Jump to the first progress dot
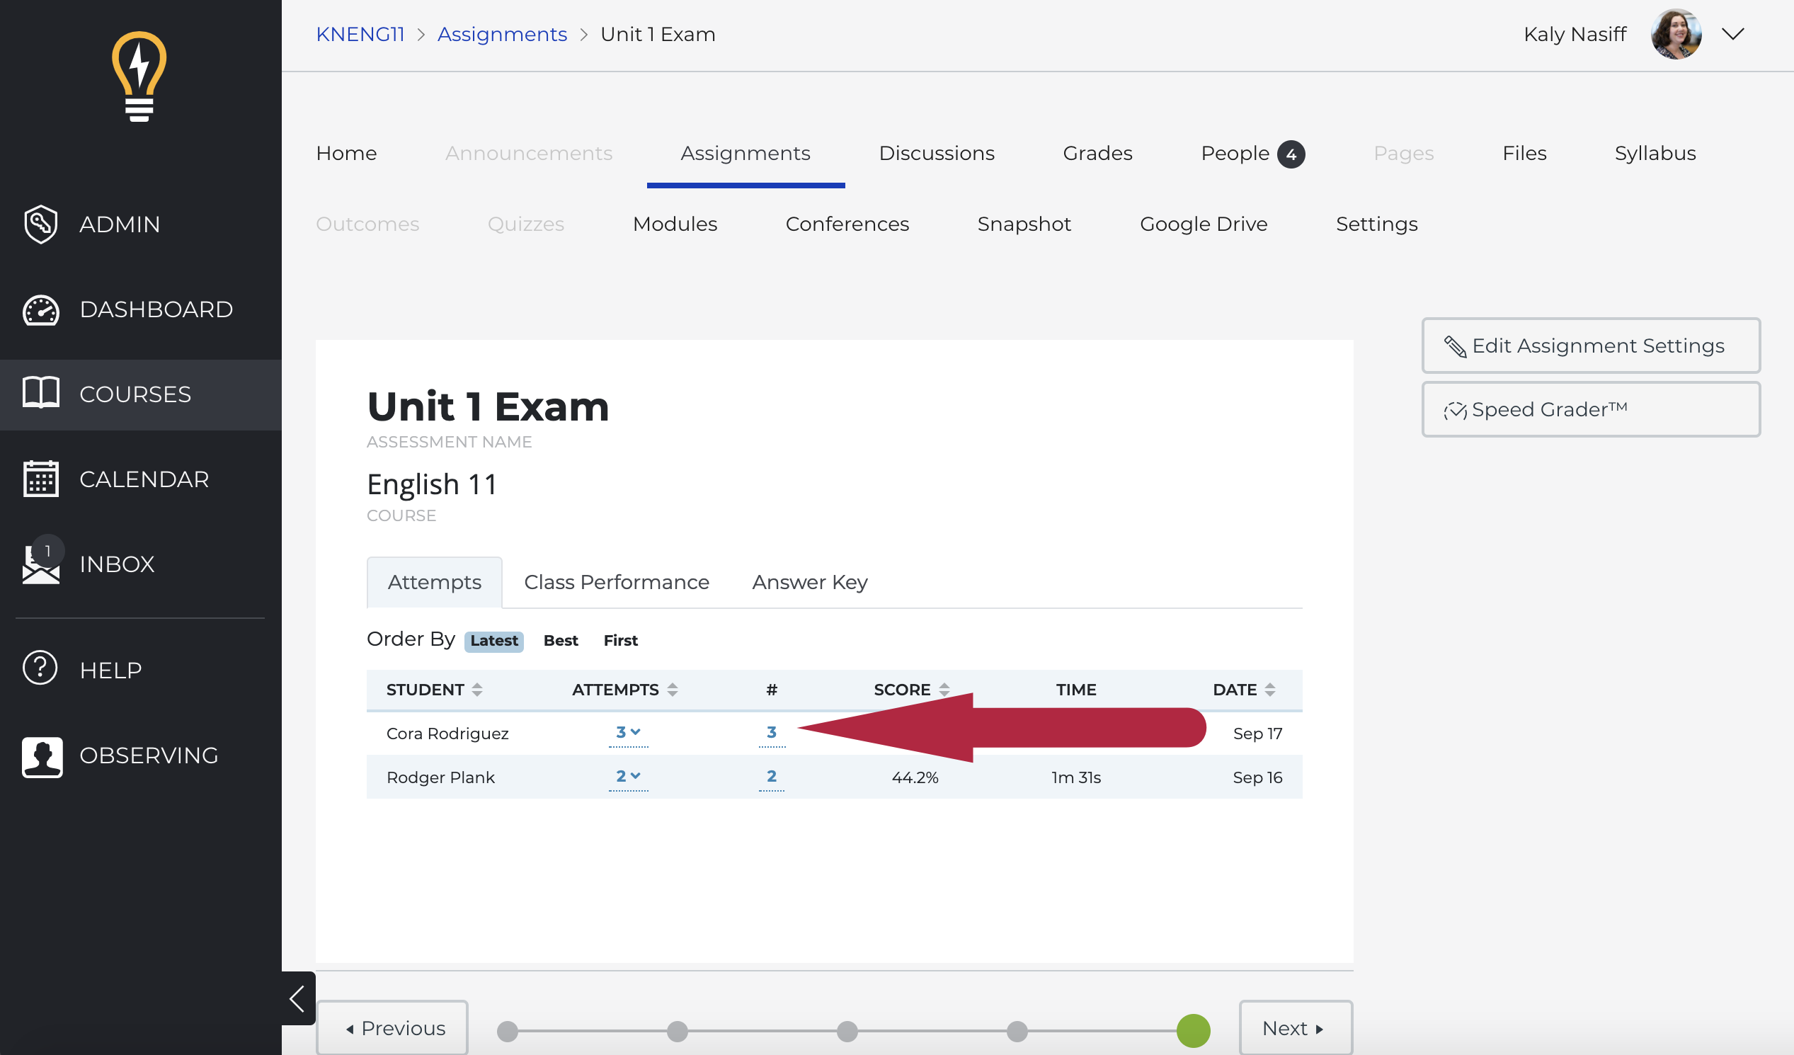Image resolution: width=1794 pixels, height=1055 pixels. (508, 1032)
